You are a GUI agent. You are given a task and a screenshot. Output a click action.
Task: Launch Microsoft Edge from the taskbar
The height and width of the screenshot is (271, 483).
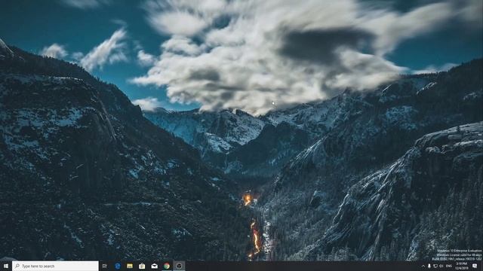(x=118, y=266)
